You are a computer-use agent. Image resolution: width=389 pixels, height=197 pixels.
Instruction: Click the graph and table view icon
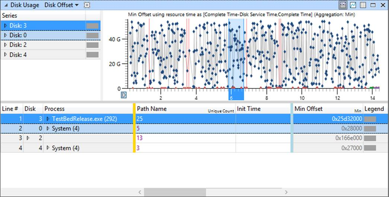click(343, 5)
